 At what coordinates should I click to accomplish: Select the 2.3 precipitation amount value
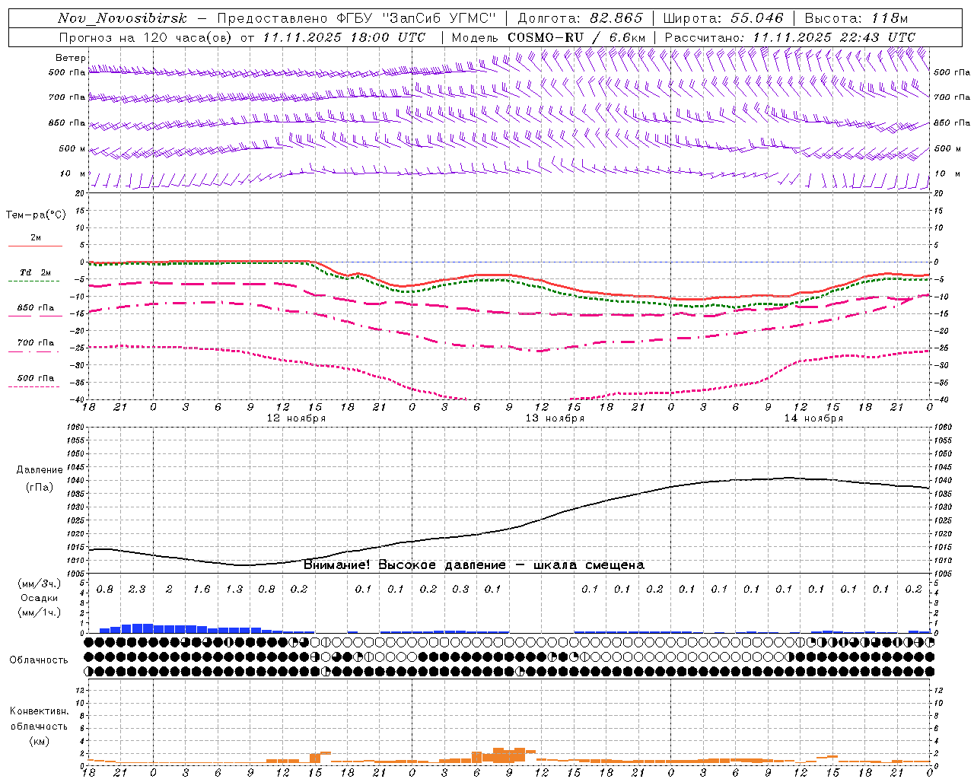137,589
